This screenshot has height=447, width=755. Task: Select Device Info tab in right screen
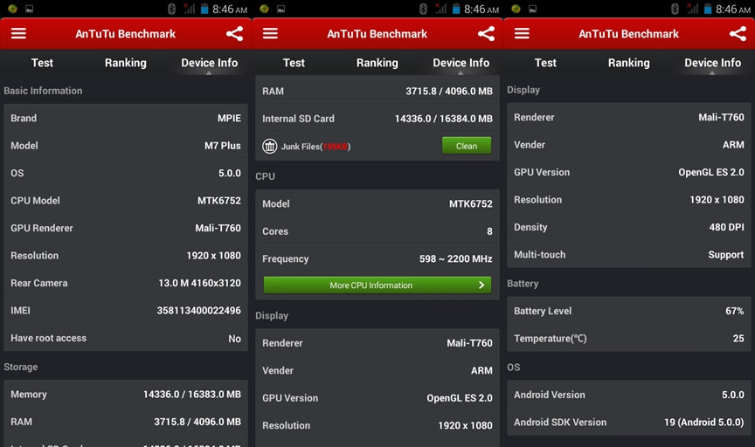pos(713,63)
